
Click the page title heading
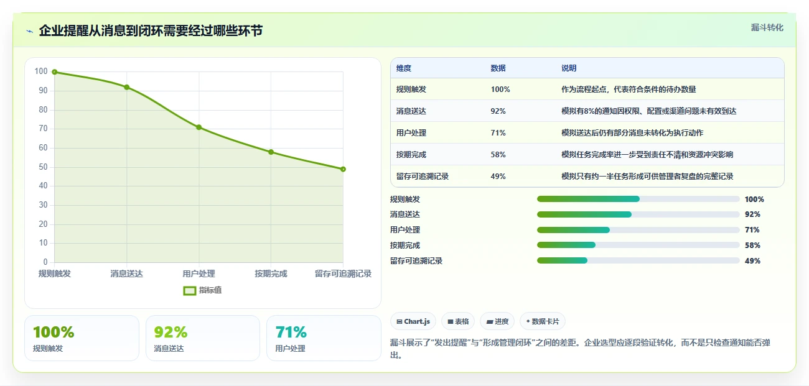click(x=151, y=31)
